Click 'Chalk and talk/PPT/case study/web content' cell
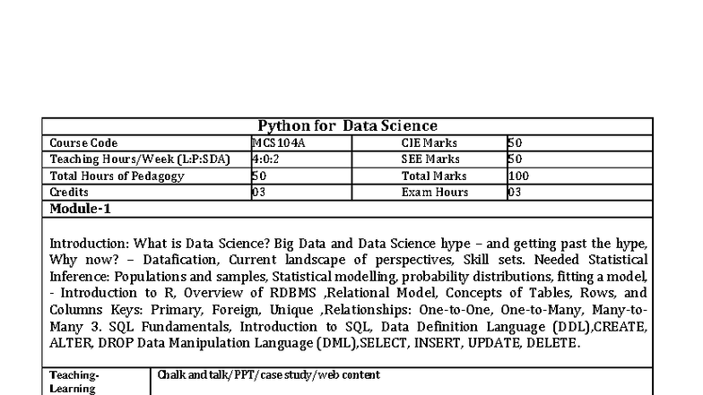703x395 pixels. coord(268,375)
